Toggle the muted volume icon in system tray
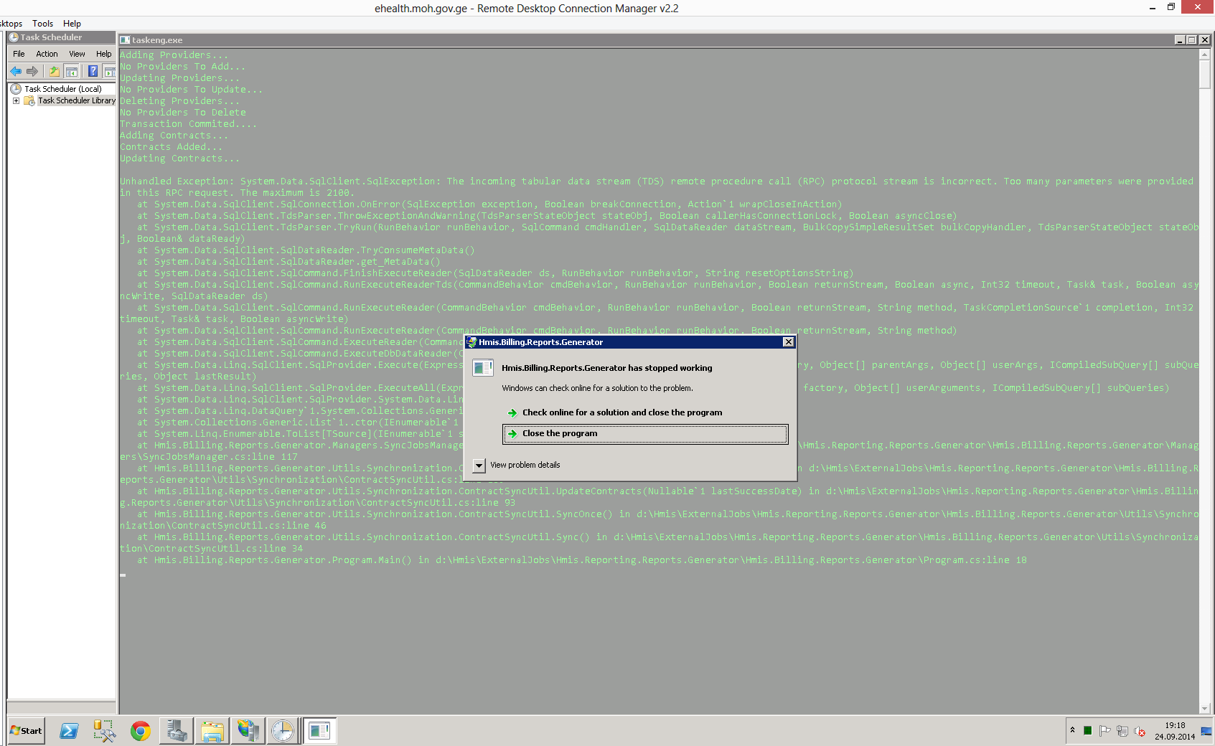This screenshot has height=746, width=1215. click(1139, 731)
